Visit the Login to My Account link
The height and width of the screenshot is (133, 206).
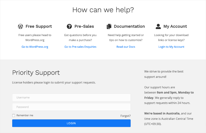(x=171, y=47)
